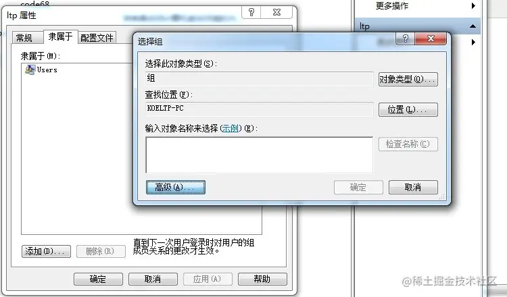Image resolution: width=507 pixels, height=297 pixels.
Task: Expand the 更多操作 submenu arrow
Action: [473, 5]
